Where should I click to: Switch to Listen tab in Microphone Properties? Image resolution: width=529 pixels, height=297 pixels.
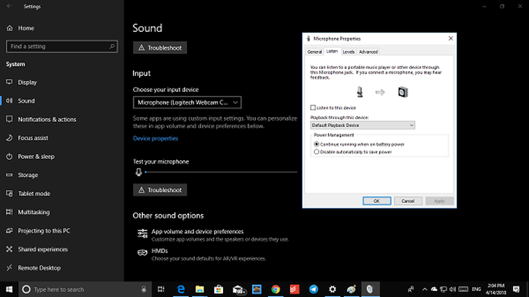point(332,51)
